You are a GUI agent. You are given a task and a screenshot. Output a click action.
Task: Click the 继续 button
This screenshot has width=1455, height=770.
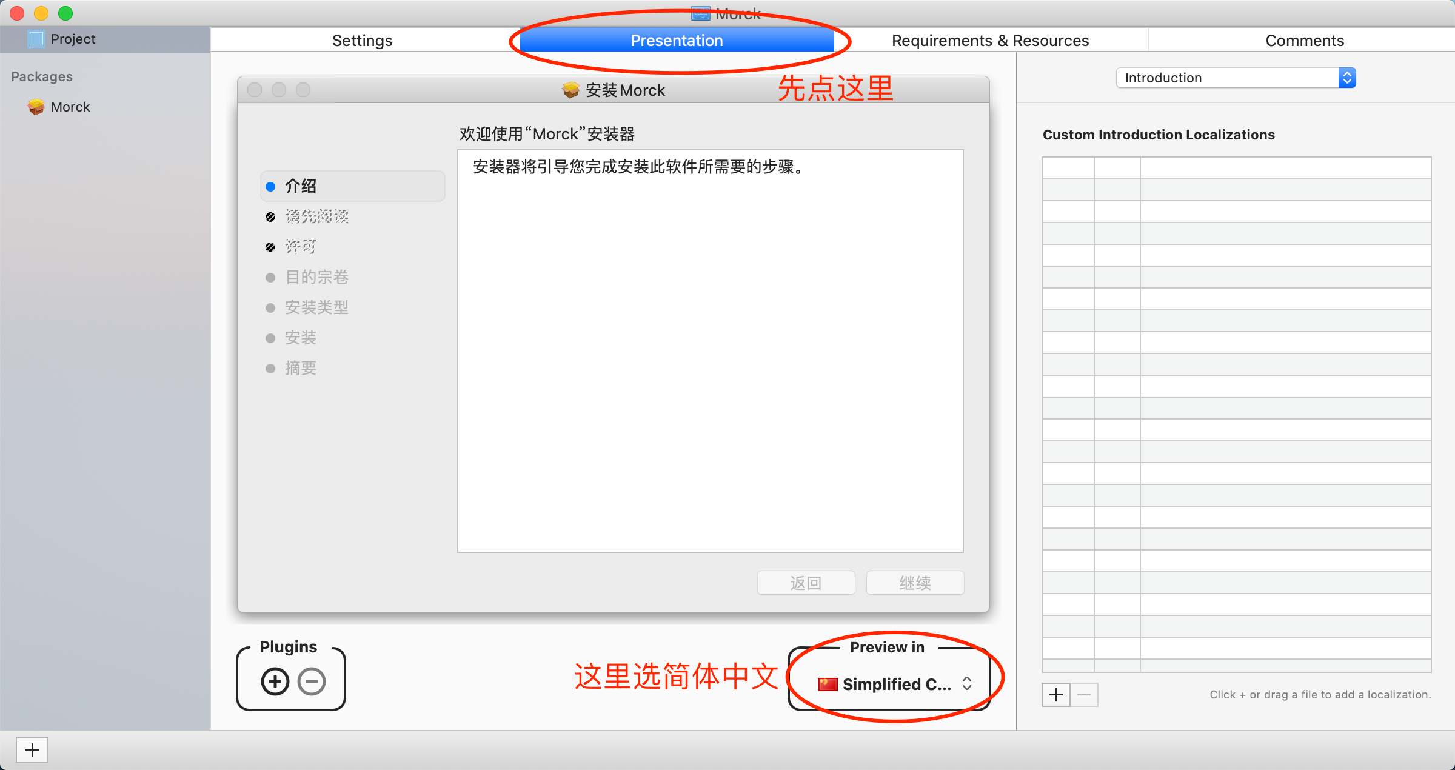pyautogui.click(x=915, y=583)
